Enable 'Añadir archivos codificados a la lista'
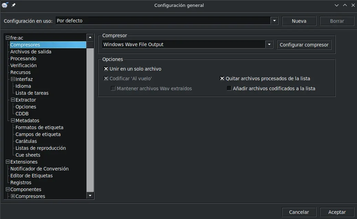 tap(229, 88)
